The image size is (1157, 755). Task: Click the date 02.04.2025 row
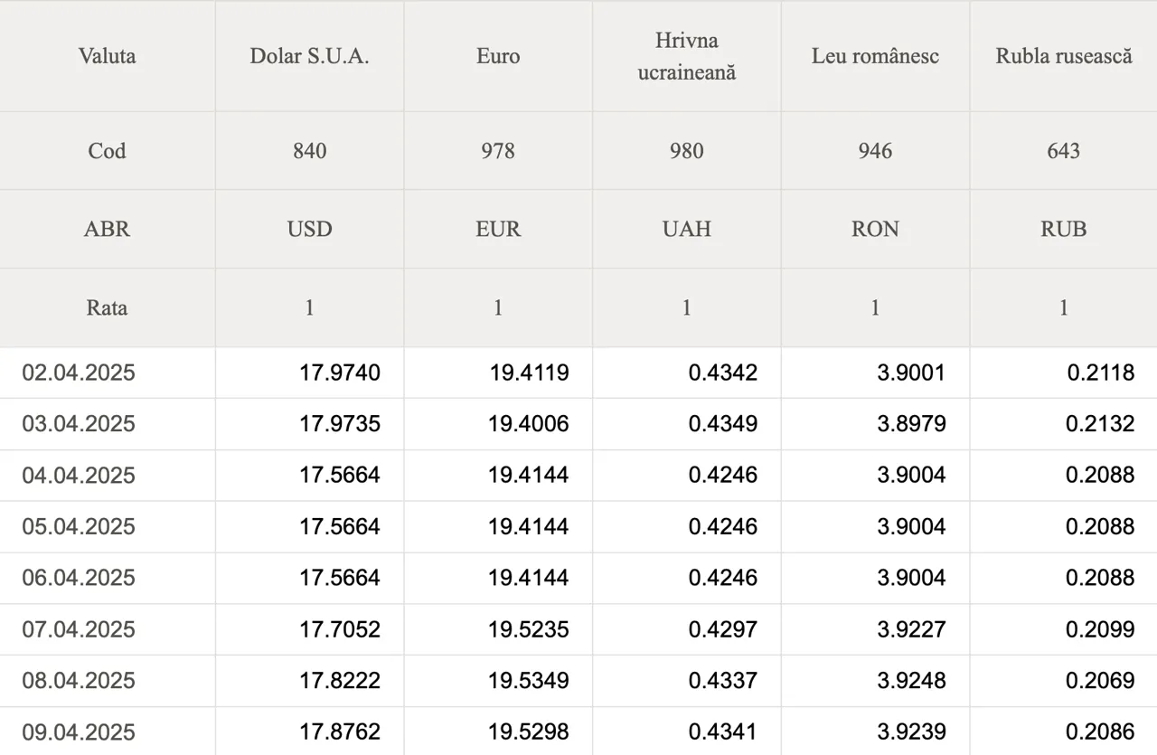(x=578, y=373)
